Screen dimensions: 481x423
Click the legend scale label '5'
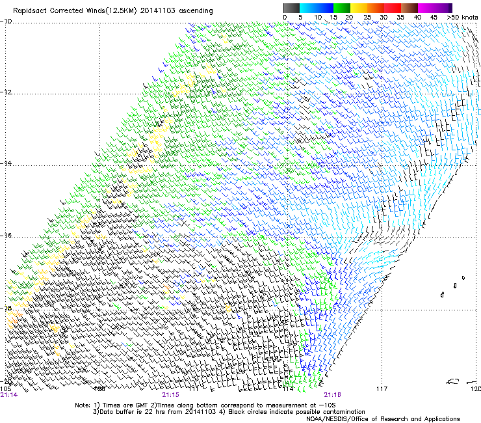(x=300, y=18)
